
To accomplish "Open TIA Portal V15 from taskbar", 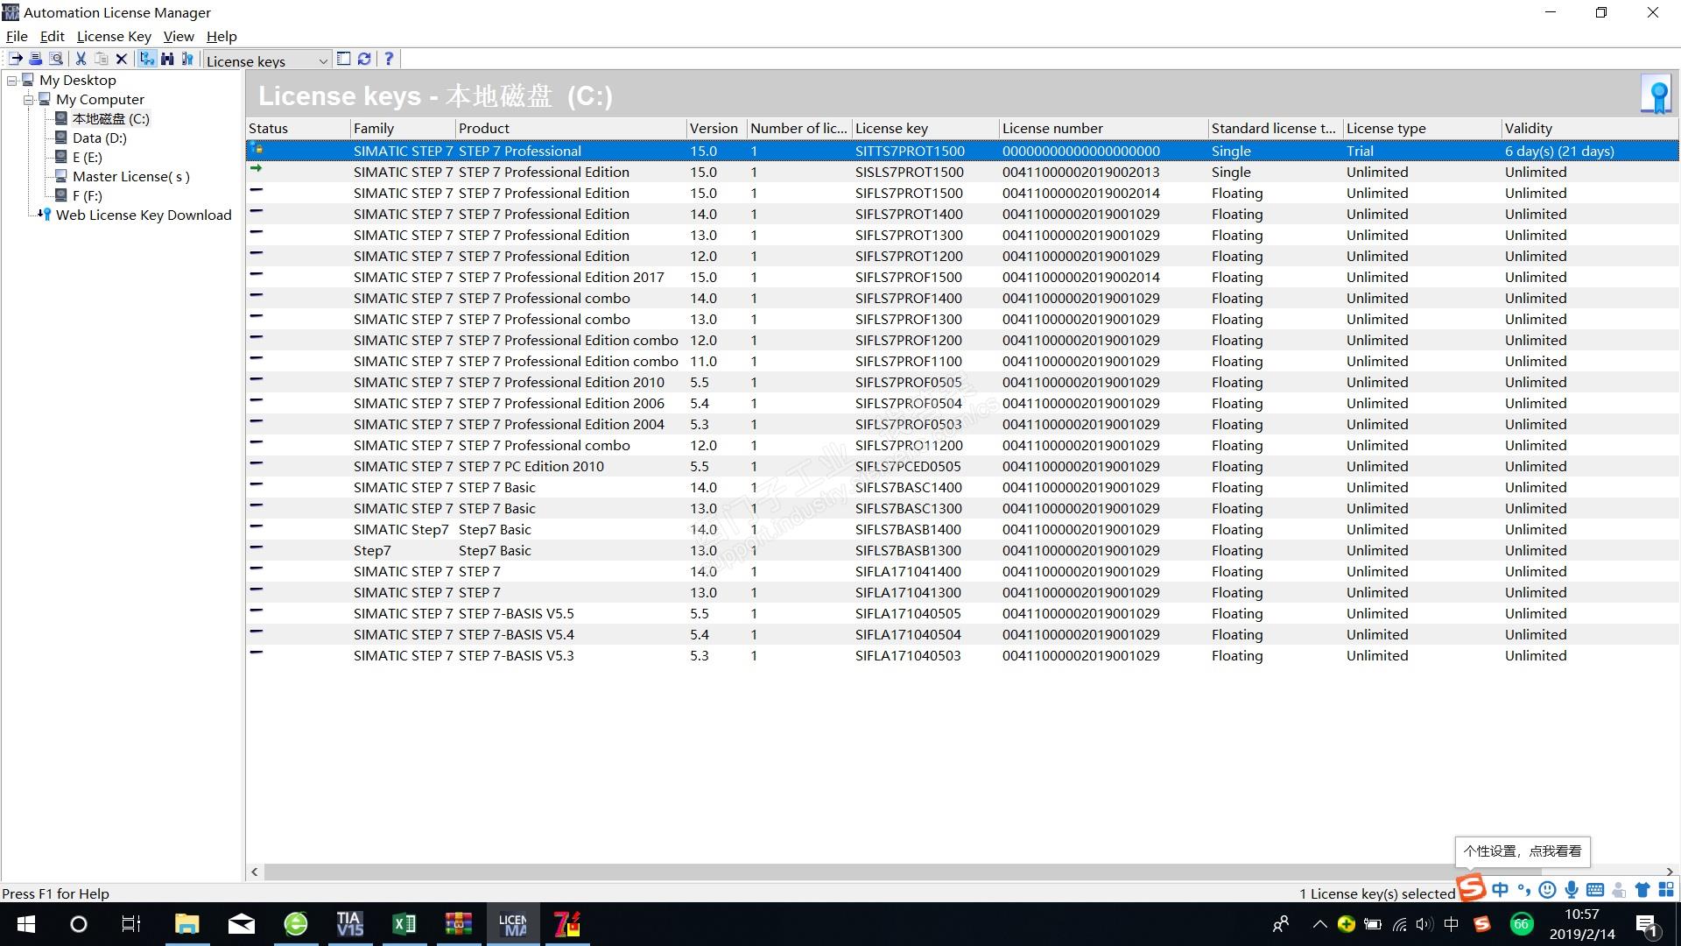I will [x=349, y=924].
